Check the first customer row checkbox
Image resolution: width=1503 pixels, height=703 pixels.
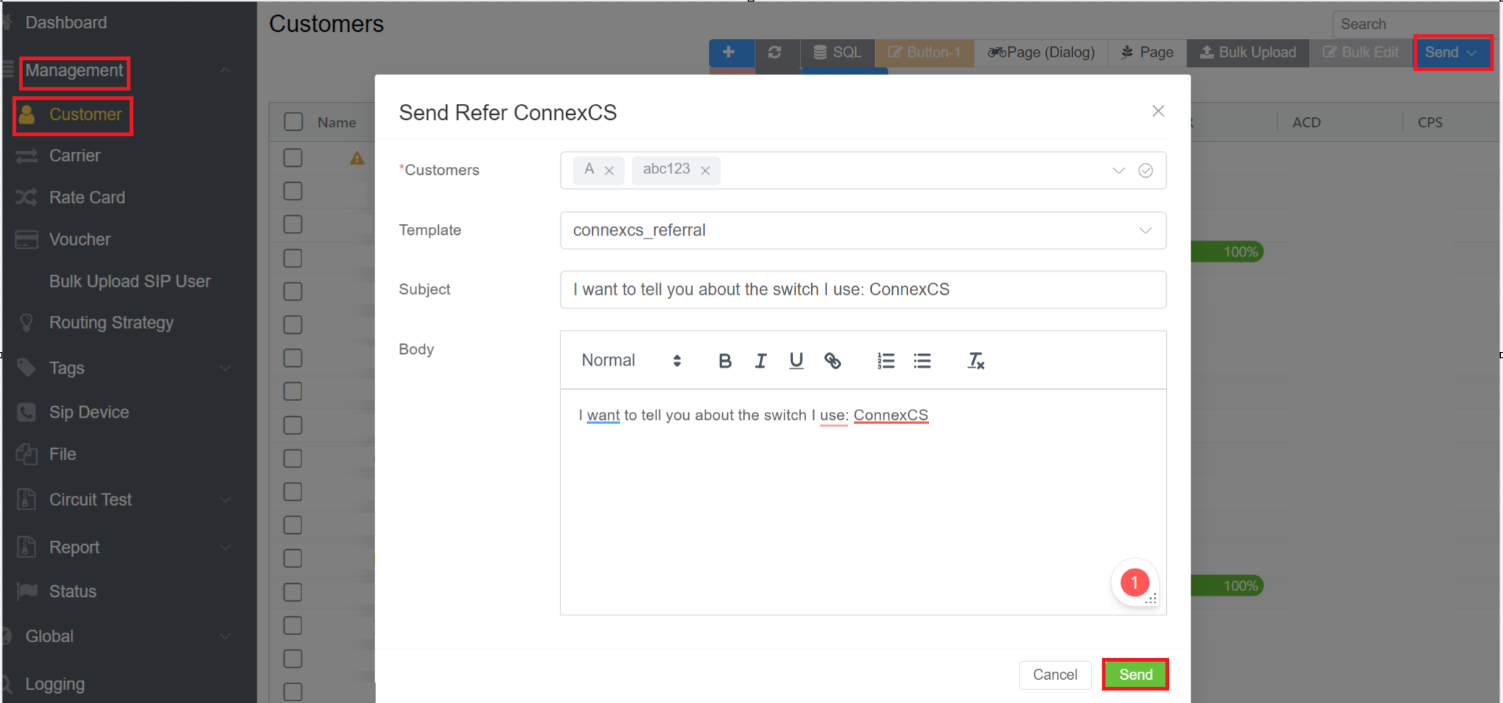click(x=293, y=158)
